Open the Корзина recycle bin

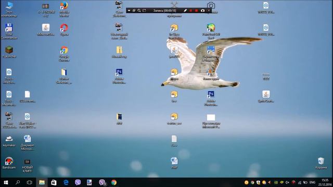tap(321, 163)
